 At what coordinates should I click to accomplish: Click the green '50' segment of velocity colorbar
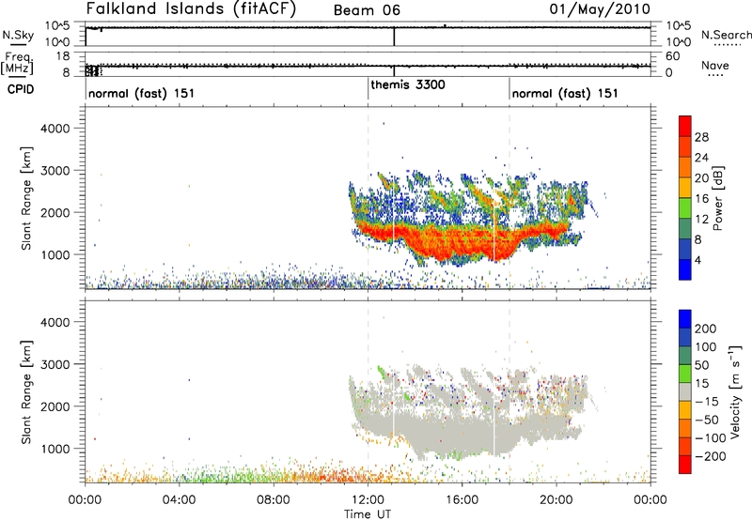[685, 374]
